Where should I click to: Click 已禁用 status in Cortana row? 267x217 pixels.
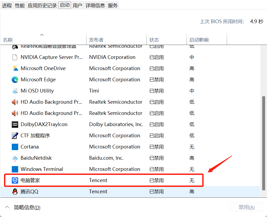pos(157,147)
